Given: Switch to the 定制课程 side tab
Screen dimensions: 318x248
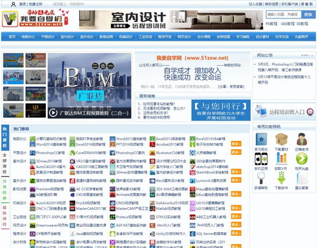Looking at the screenshot, I should coord(5,215).
